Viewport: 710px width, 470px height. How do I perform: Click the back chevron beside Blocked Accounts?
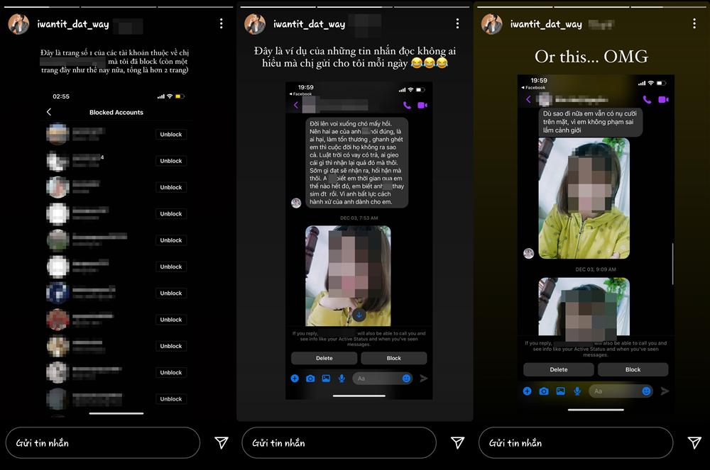click(x=49, y=112)
